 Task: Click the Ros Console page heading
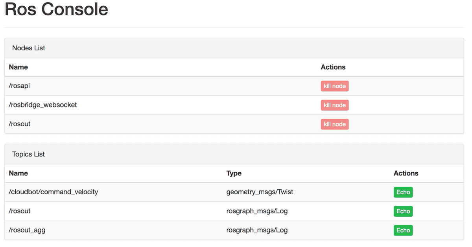56,9
